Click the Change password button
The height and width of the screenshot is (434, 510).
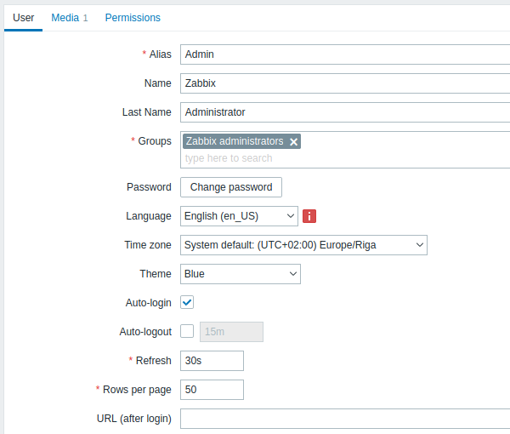pyautogui.click(x=231, y=187)
